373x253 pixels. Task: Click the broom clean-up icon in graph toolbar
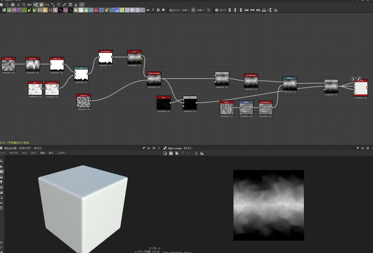(76, 5)
